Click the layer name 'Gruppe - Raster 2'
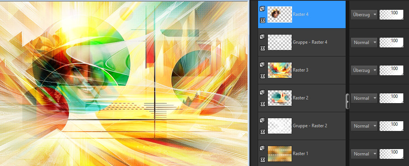This screenshot has width=409, height=166. coord(310,126)
